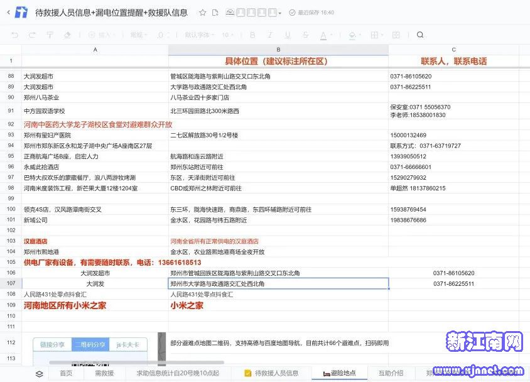This screenshot has height=382, width=530.
Task: Click cell 二七区解放路30号1/2号楼
Action: pos(278,135)
